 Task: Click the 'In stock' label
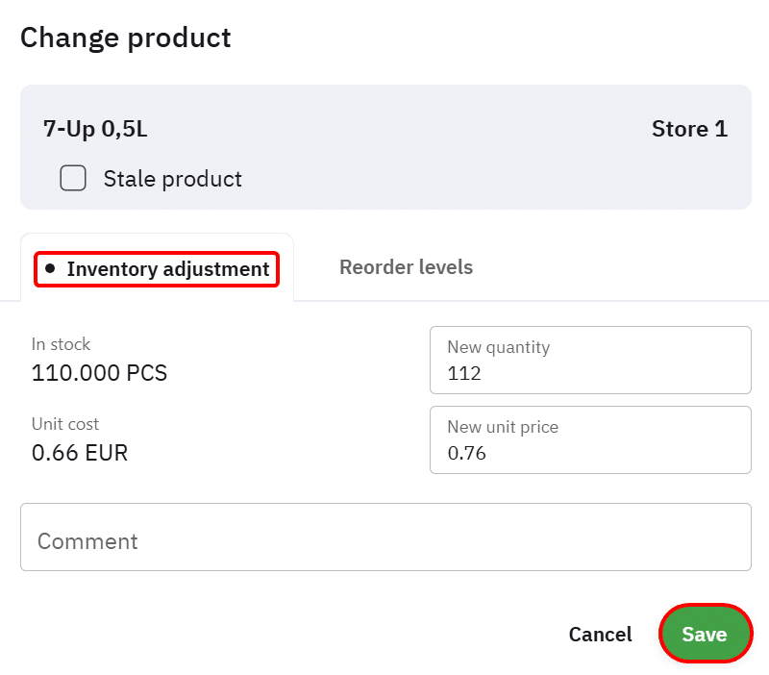point(61,344)
